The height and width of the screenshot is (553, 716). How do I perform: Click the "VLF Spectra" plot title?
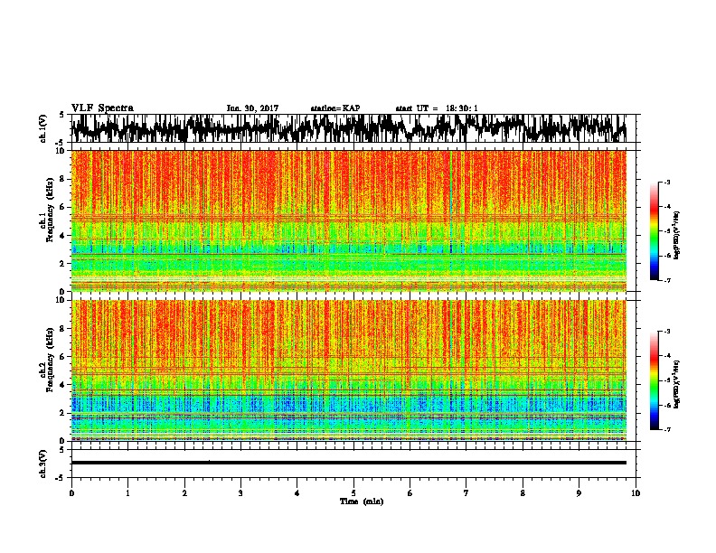(x=102, y=108)
